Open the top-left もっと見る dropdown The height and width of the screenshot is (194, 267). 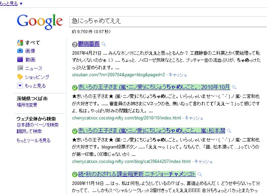pyautogui.click(x=11, y=3)
